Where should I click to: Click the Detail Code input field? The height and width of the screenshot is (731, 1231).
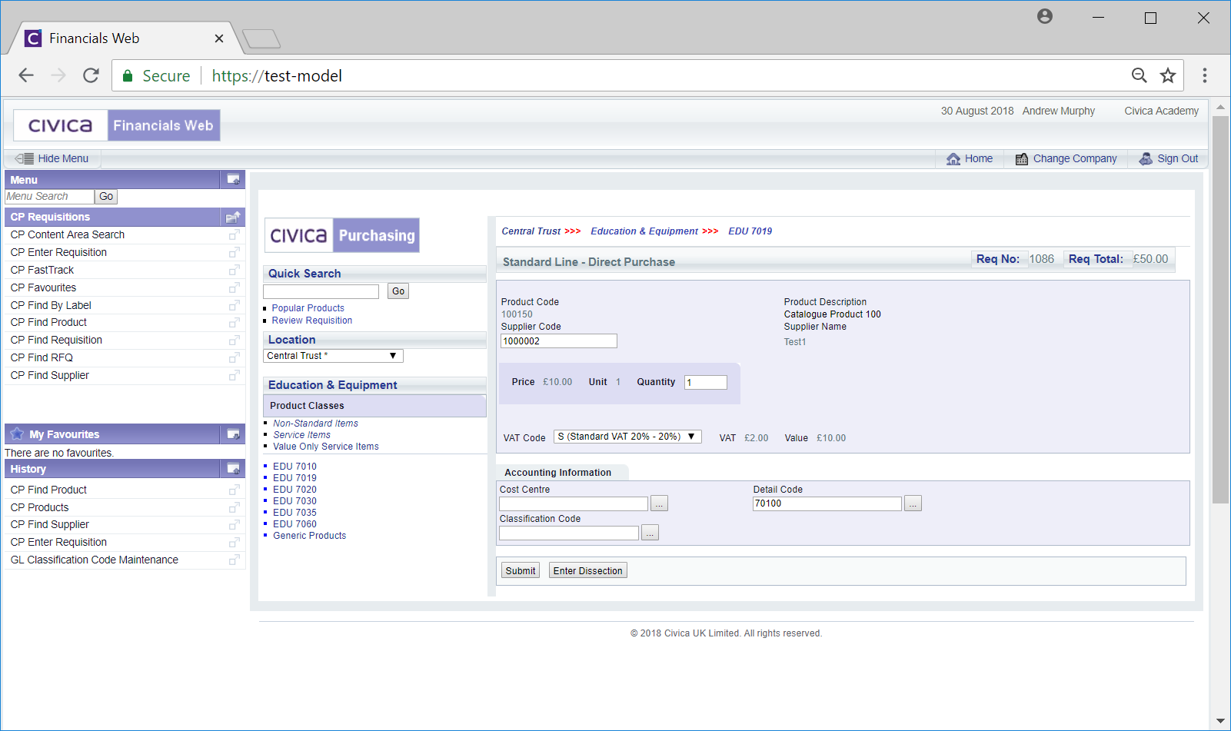point(827,503)
